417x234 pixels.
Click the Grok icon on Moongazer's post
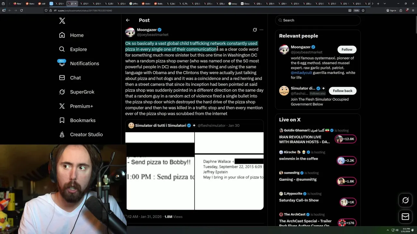pos(255,30)
